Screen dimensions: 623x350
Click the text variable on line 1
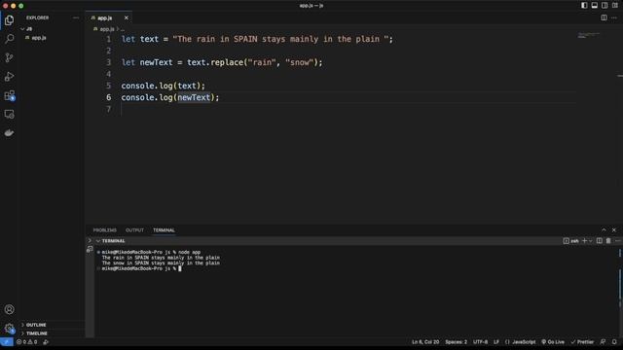tap(149, 39)
